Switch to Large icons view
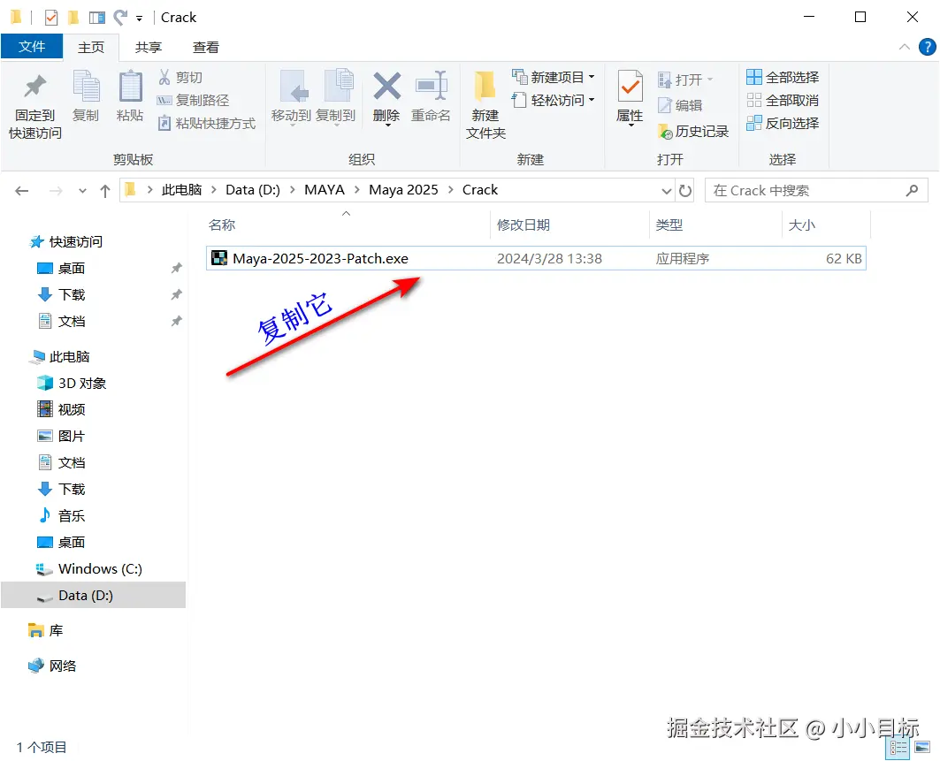Image resolution: width=940 pixels, height=761 pixels. (x=922, y=747)
